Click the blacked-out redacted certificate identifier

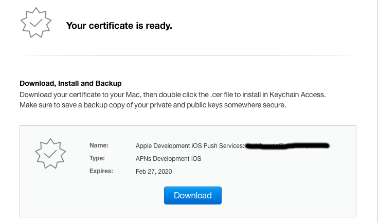(x=287, y=146)
